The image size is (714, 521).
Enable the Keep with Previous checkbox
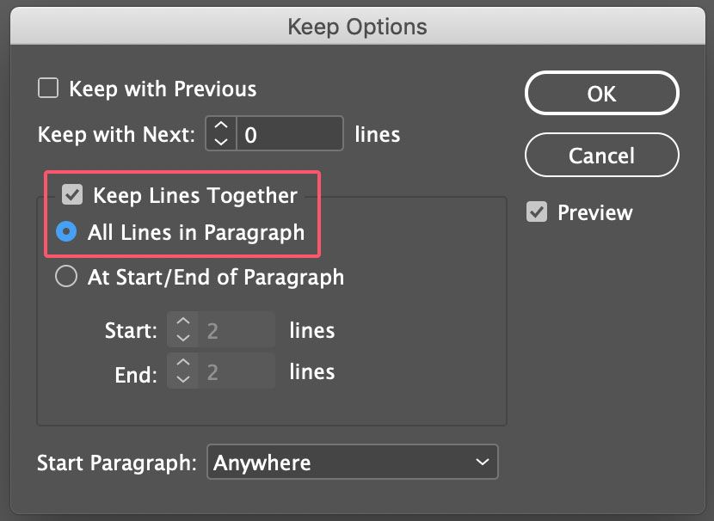[x=49, y=89]
